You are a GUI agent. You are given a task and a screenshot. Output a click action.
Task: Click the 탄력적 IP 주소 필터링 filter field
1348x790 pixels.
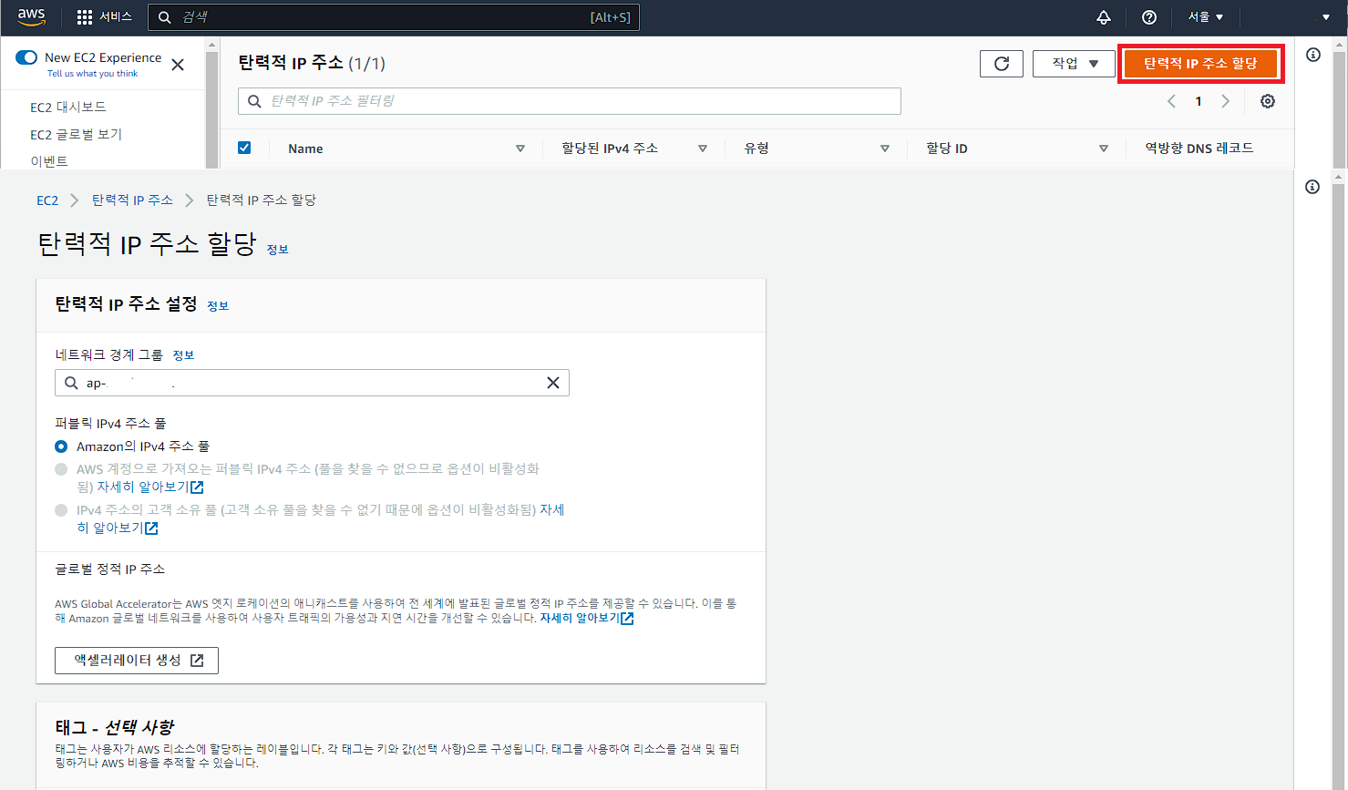coord(570,101)
